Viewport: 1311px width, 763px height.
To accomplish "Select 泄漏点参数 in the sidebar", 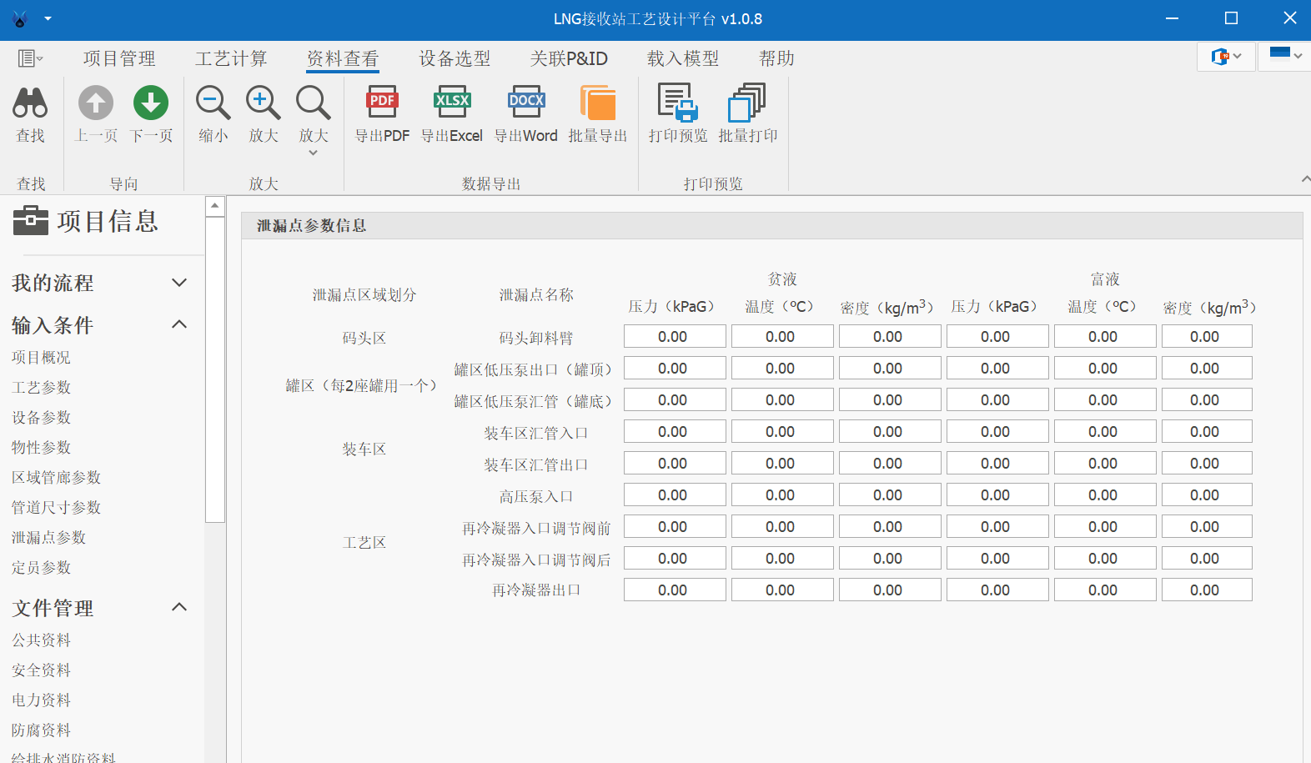I will [x=48, y=538].
